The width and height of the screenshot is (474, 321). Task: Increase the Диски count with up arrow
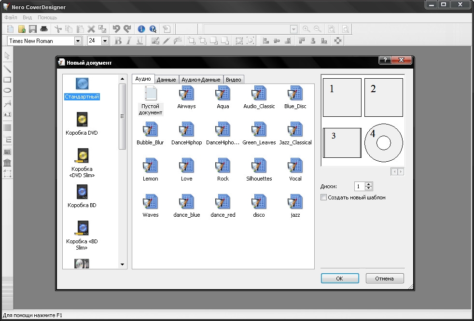coord(369,184)
